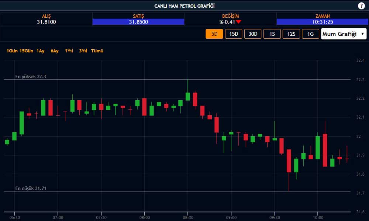Click the ALIŞ column header
Viewport: 369px width, 221px height.
tap(46, 16)
